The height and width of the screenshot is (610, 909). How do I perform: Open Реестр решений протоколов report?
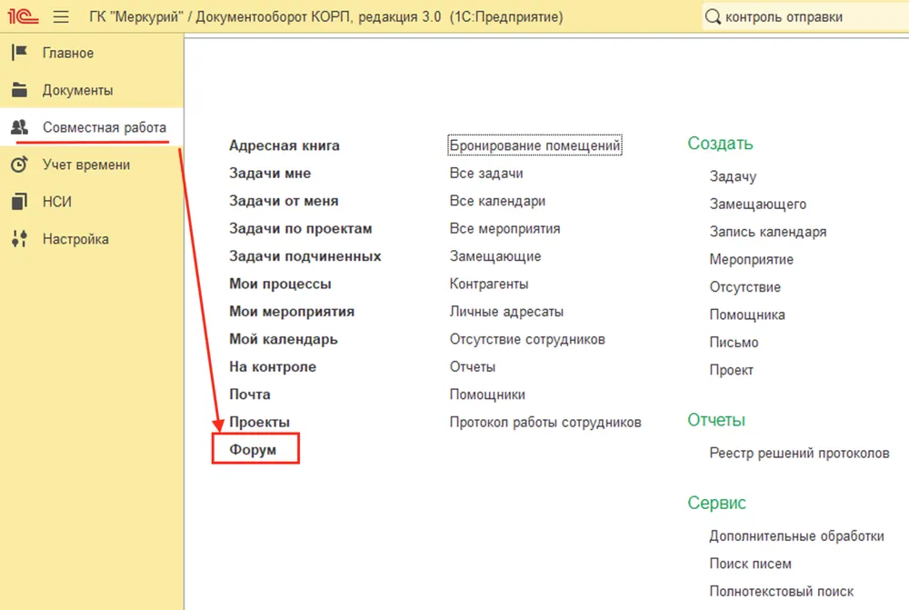[x=799, y=453]
